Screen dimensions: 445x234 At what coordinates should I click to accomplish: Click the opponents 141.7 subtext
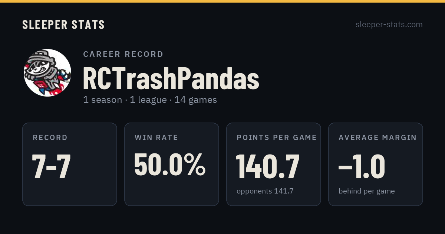pyautogui.click(x=265, y=191)
